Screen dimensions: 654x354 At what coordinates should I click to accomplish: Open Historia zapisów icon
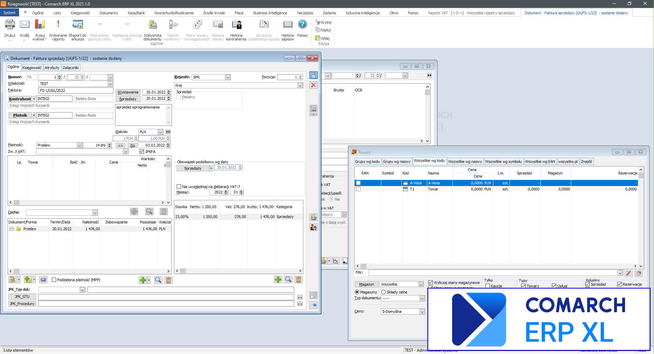[288, 24]
